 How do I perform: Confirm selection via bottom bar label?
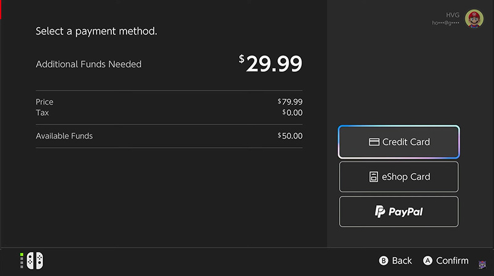pos(452,261)
